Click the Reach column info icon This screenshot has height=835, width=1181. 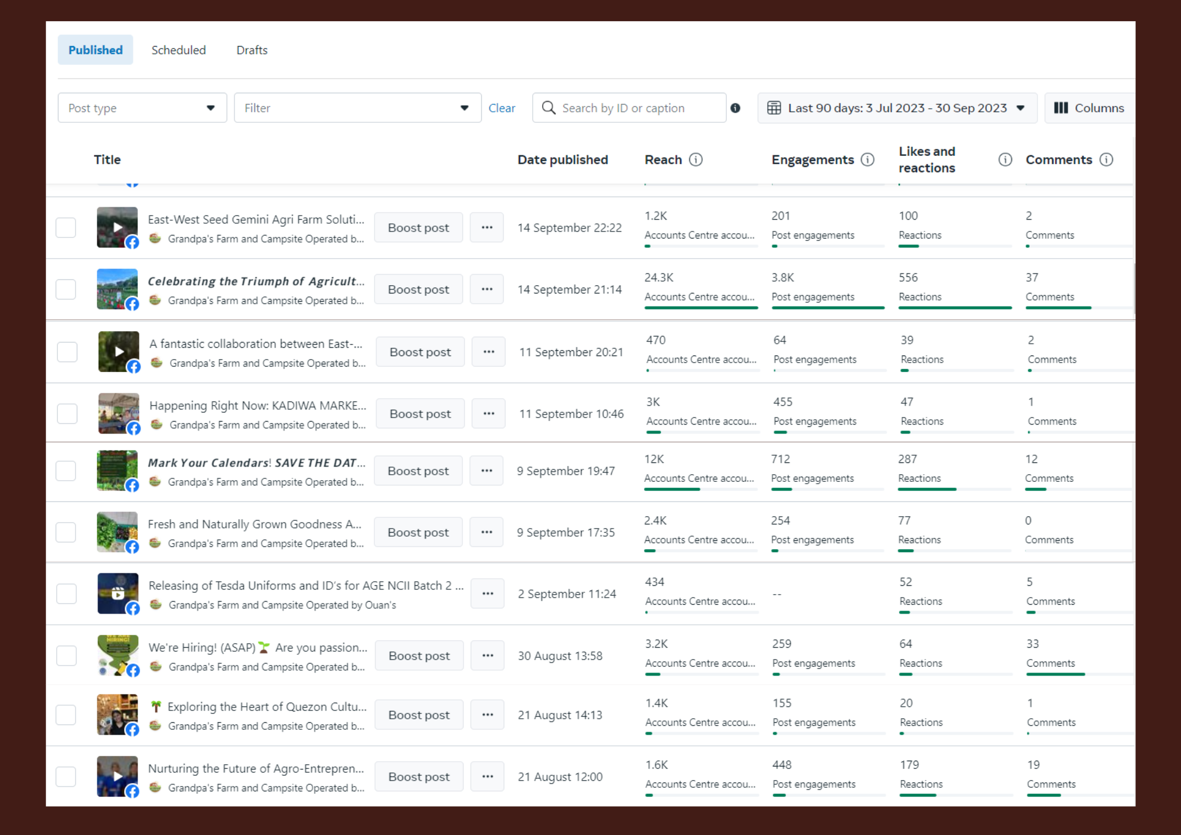[x=696, y=159]
